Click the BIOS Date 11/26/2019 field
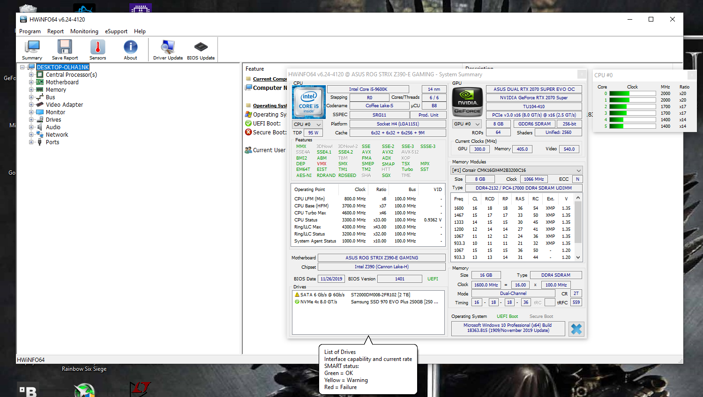 coord(331,279)
